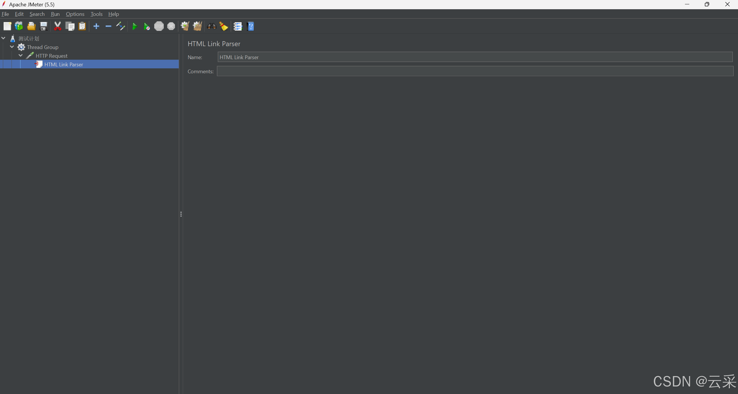Clear results with single broom icon
The image size is (738, 394).
click(185, 26)
